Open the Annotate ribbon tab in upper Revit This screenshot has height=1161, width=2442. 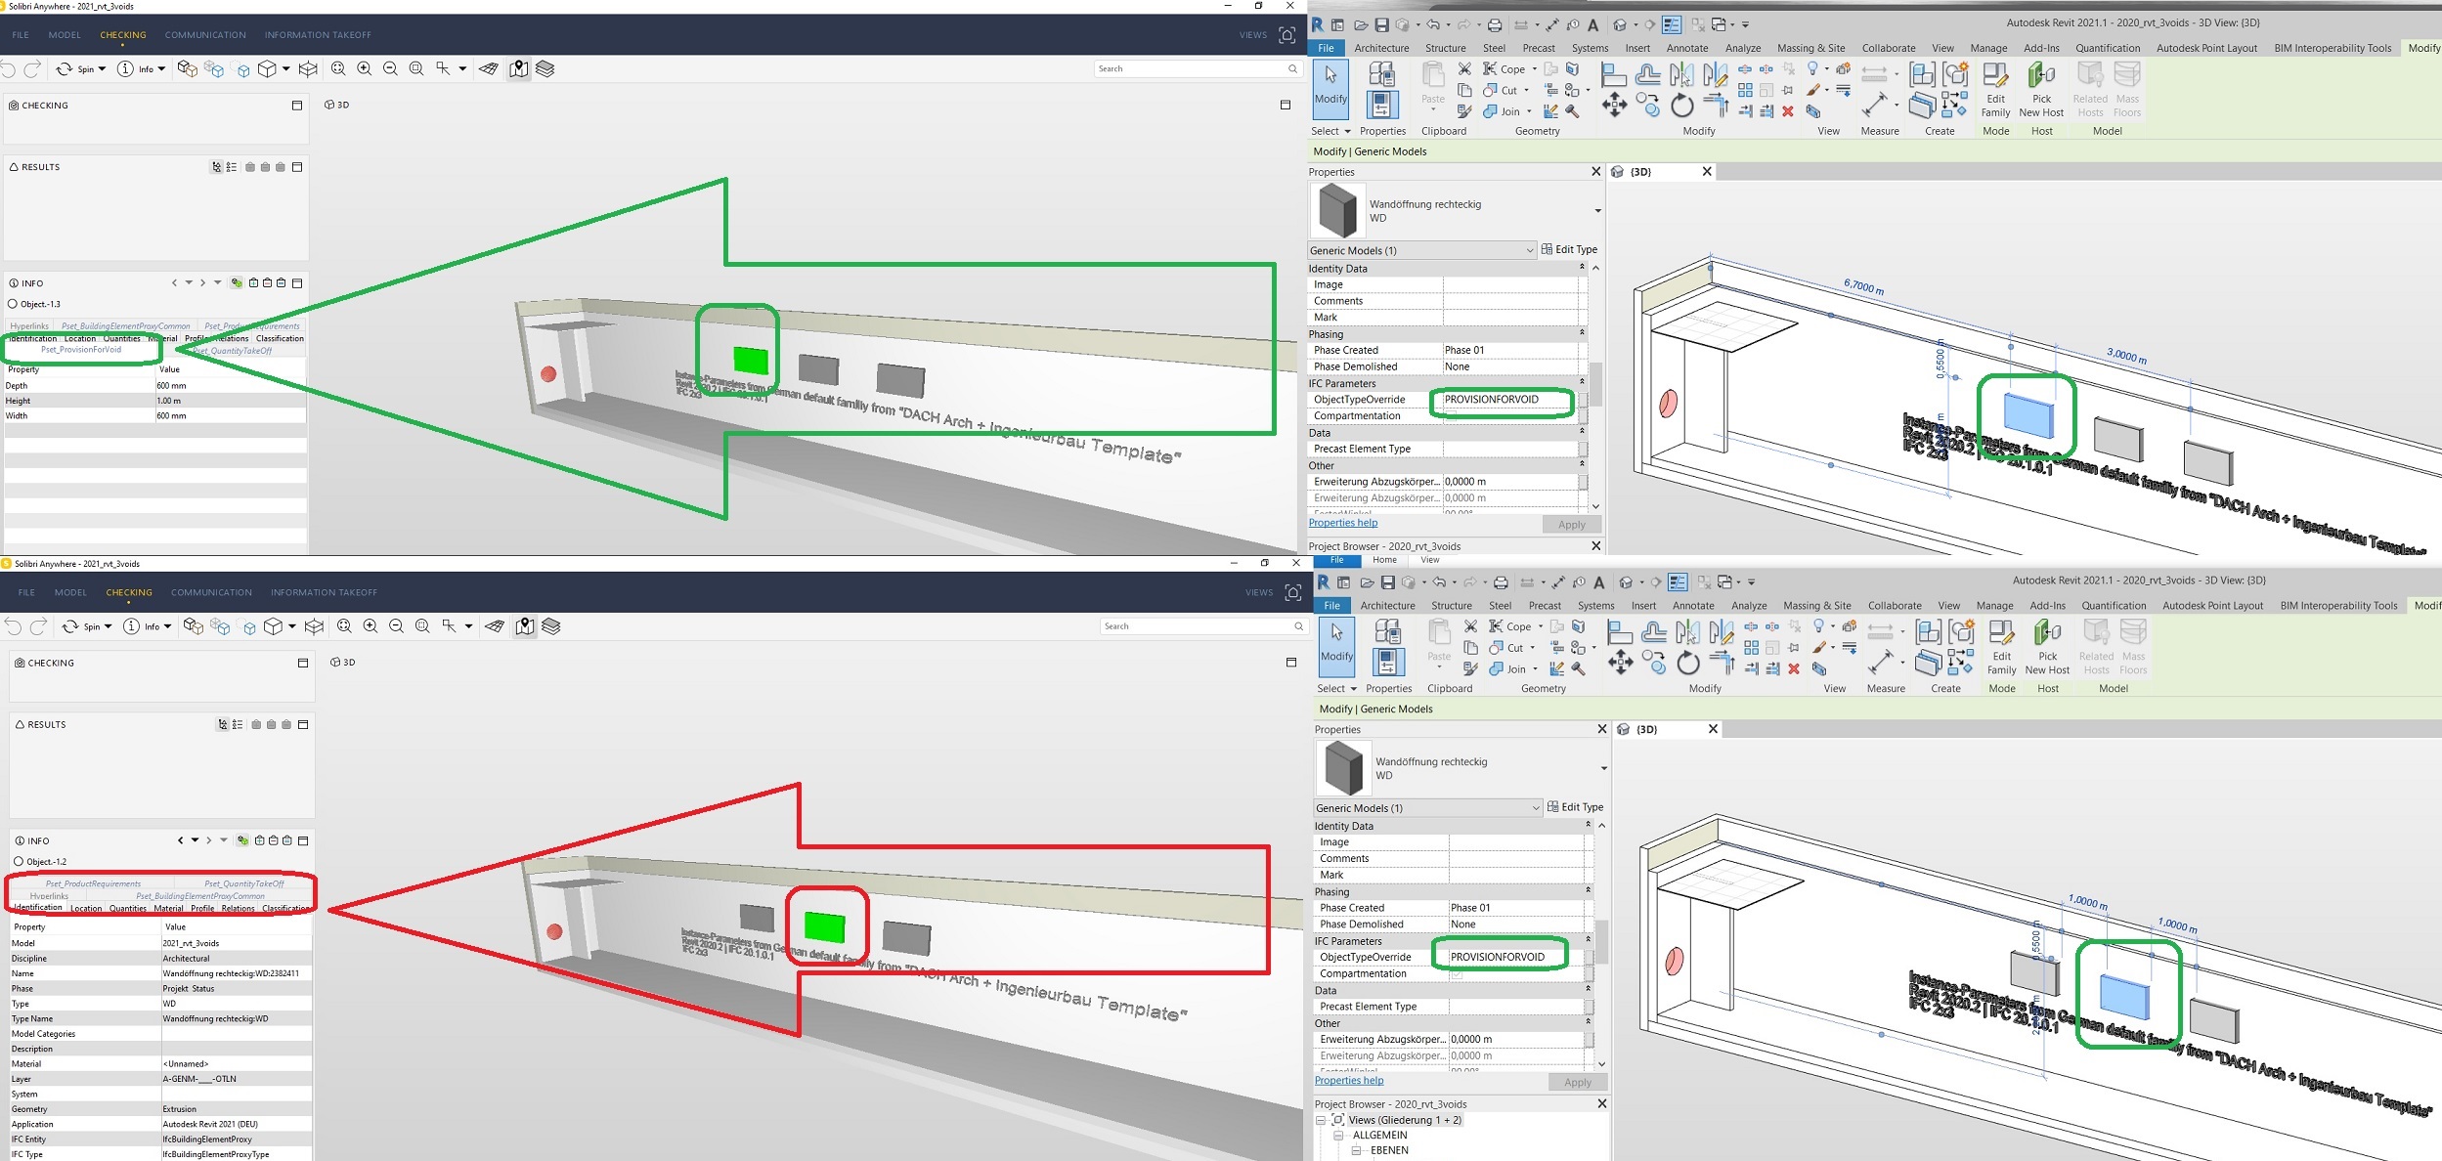[x=1686, y=48]
